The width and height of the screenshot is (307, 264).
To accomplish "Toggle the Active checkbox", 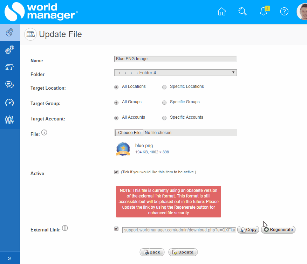I will [x=116, y=172].
